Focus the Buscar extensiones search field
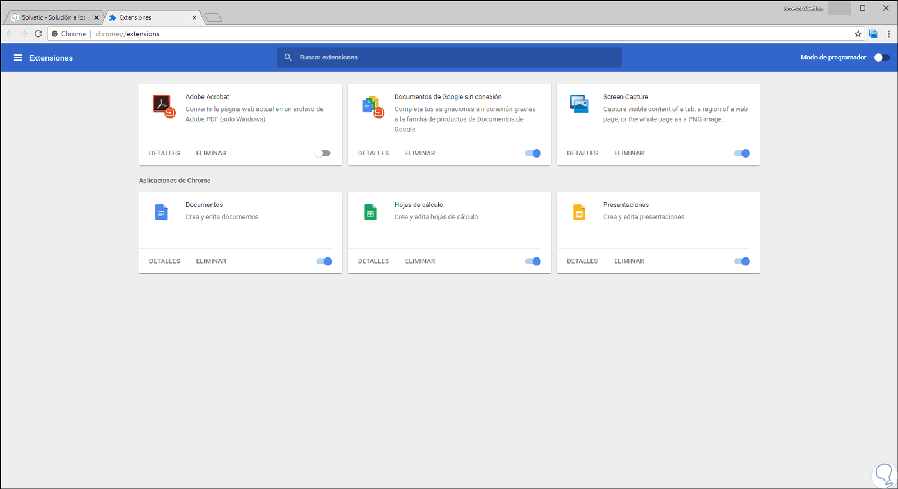Image resolution: width=898 pixels, height=489 pixels. (449, 57)
